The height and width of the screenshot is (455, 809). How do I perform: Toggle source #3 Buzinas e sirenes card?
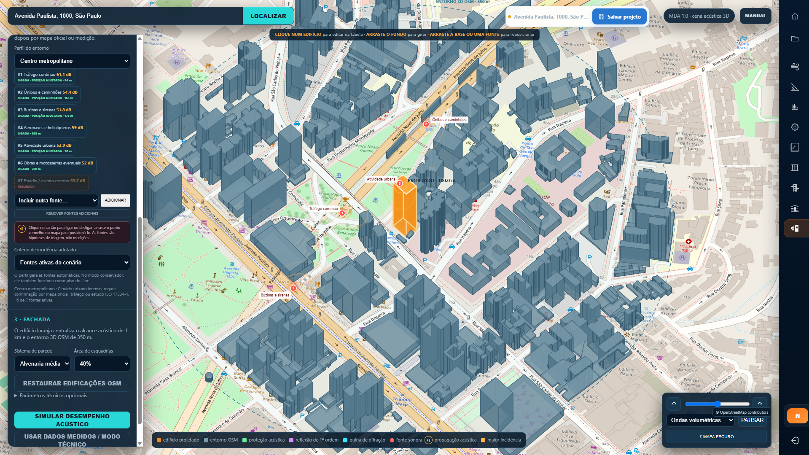(x=46, y=112)
